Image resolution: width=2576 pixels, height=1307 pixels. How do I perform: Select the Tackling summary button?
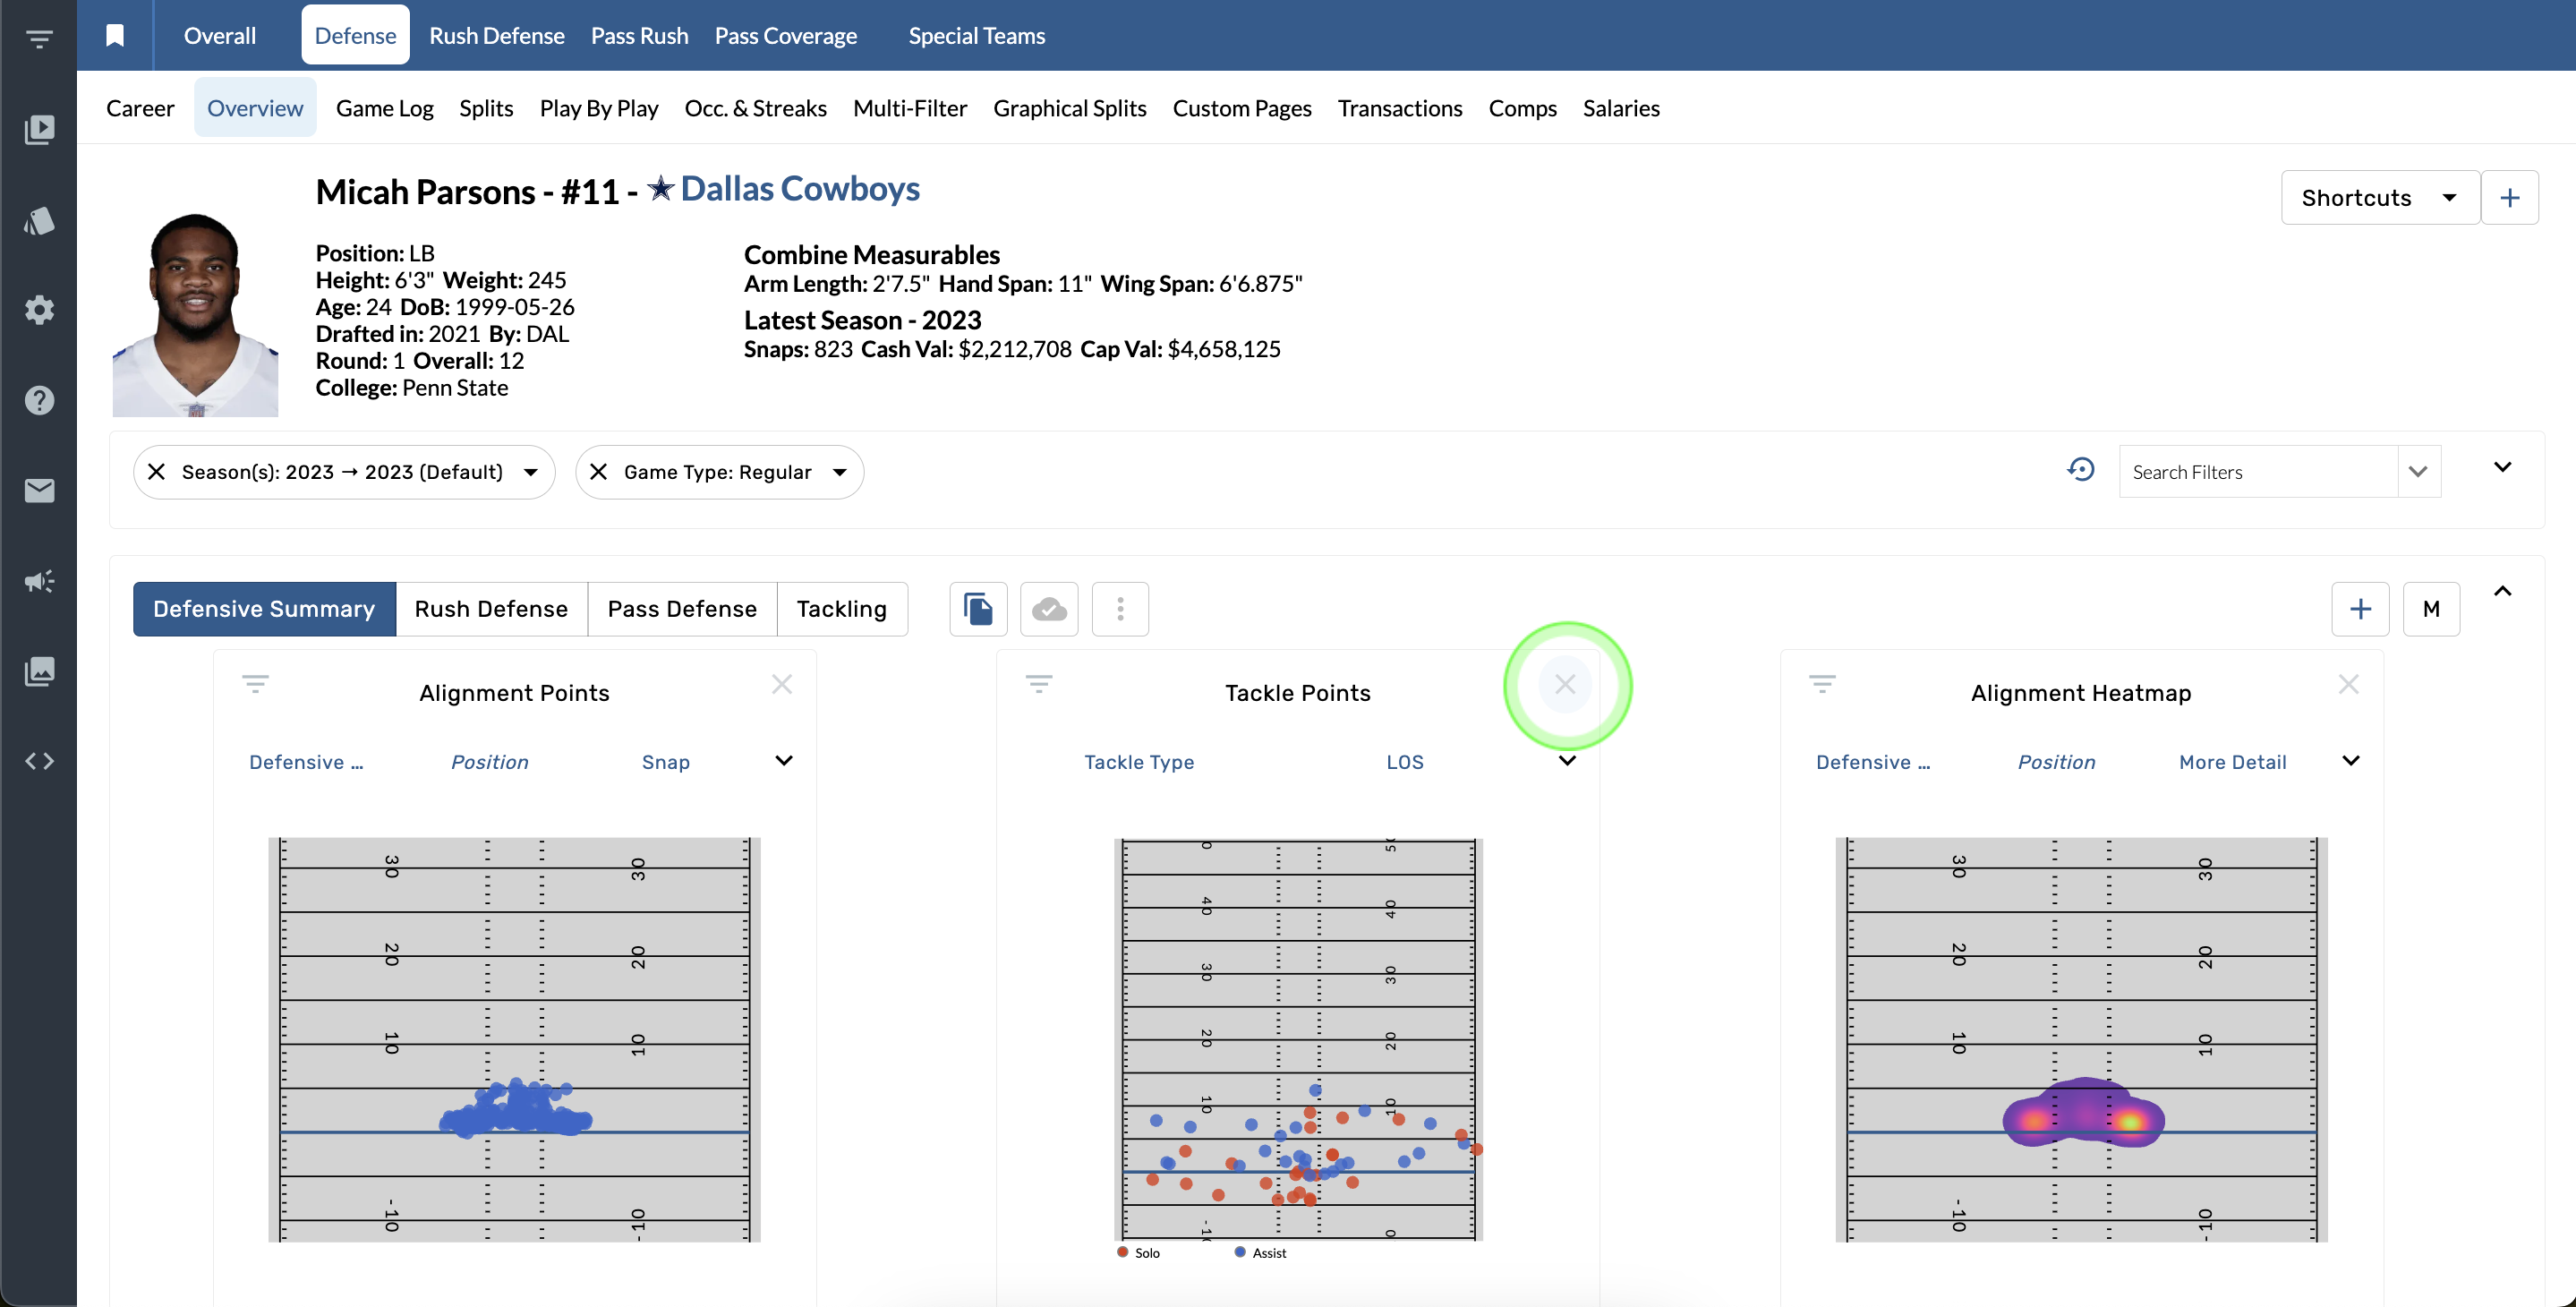coord(841,609)
